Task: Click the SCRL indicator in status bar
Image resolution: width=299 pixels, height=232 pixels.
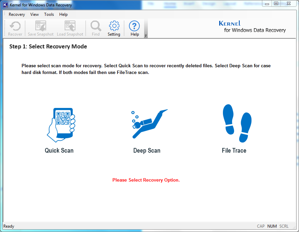Action: (x=284, y=226)
